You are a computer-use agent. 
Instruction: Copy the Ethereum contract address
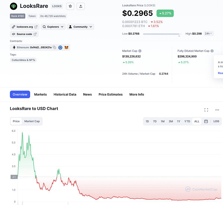[54, 47]
